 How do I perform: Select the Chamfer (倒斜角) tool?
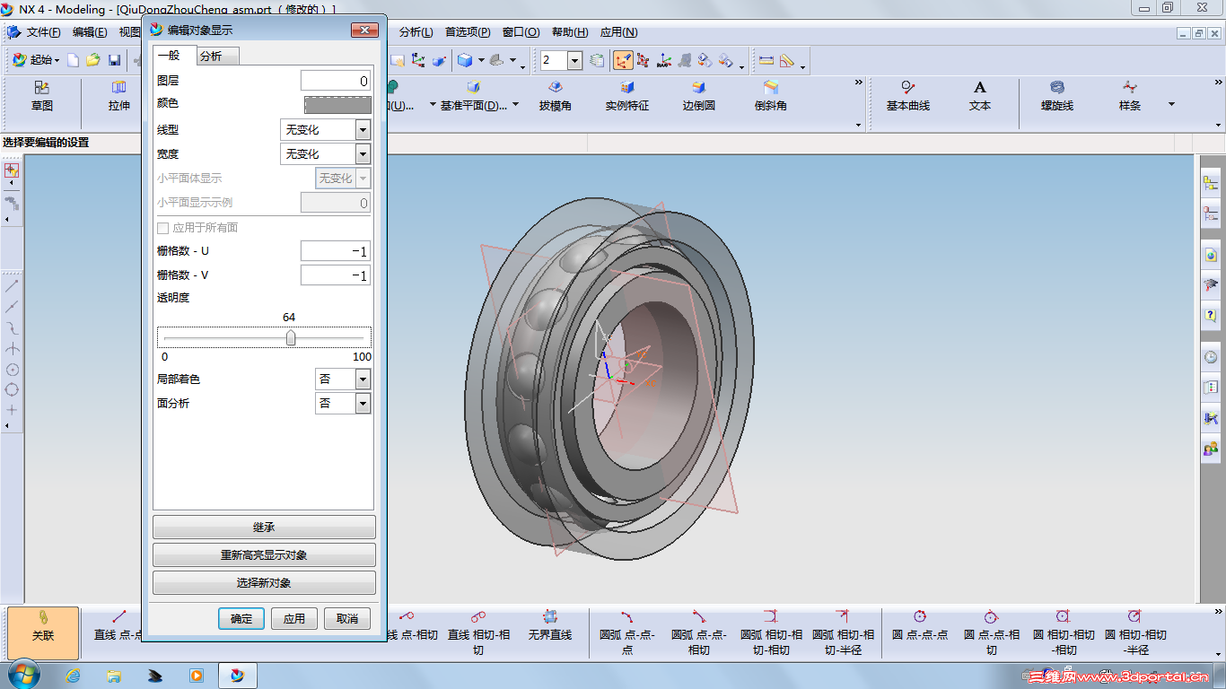point(770,88)
